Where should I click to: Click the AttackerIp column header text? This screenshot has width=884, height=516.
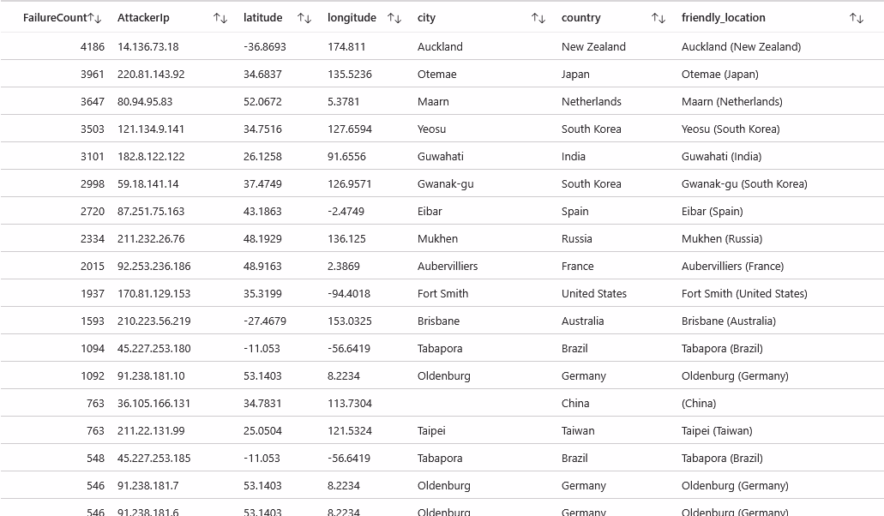click(143, 18)
